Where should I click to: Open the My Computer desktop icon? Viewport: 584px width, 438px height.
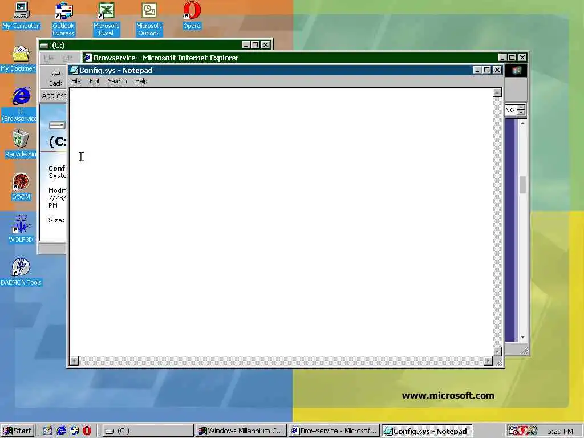tap(21, 15)
